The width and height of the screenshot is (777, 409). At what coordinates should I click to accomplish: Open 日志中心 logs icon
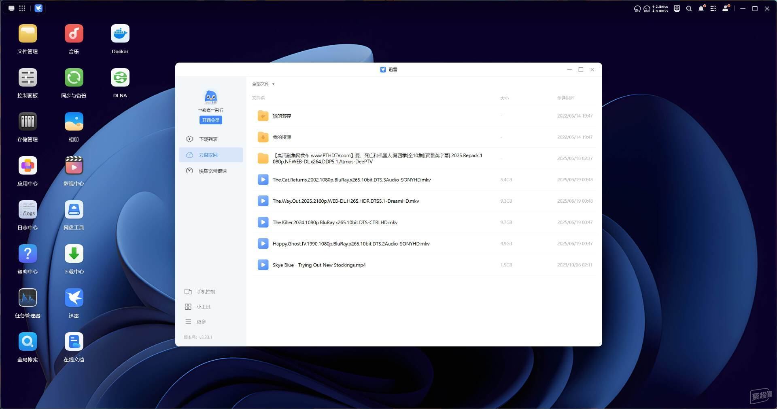(x=28, y=210)
